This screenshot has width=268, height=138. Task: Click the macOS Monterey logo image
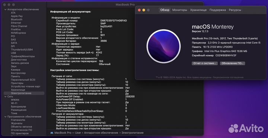(x=163, y=46)
